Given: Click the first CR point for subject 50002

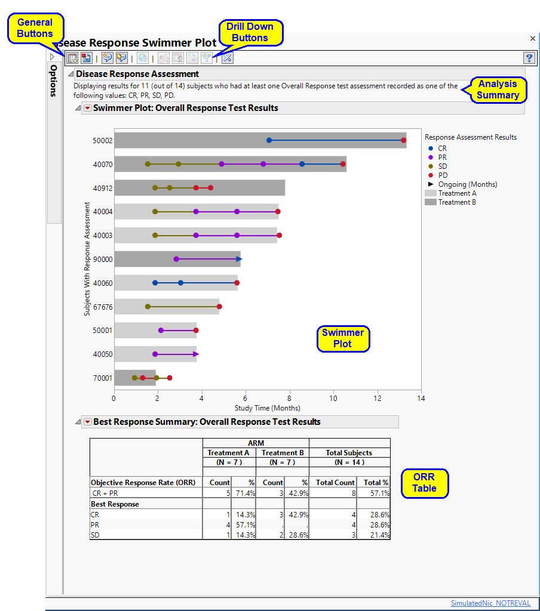Looking at the screenshot, I should (269, 140).
